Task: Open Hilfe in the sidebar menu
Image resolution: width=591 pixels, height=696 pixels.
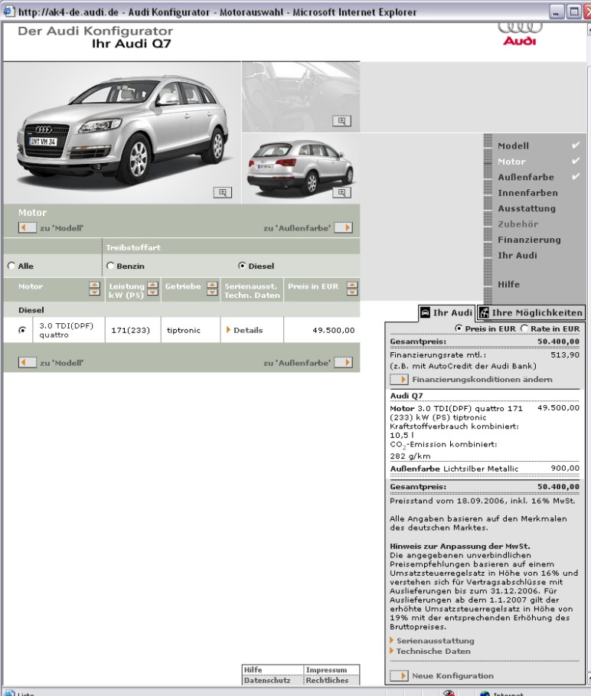Action: click(508, 284)
